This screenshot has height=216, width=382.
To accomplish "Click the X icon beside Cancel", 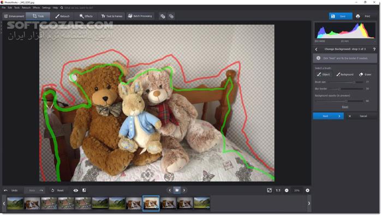I will point(350,116).
